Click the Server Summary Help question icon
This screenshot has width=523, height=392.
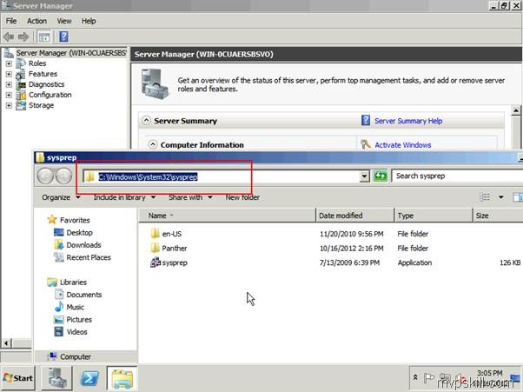point(366,121)
